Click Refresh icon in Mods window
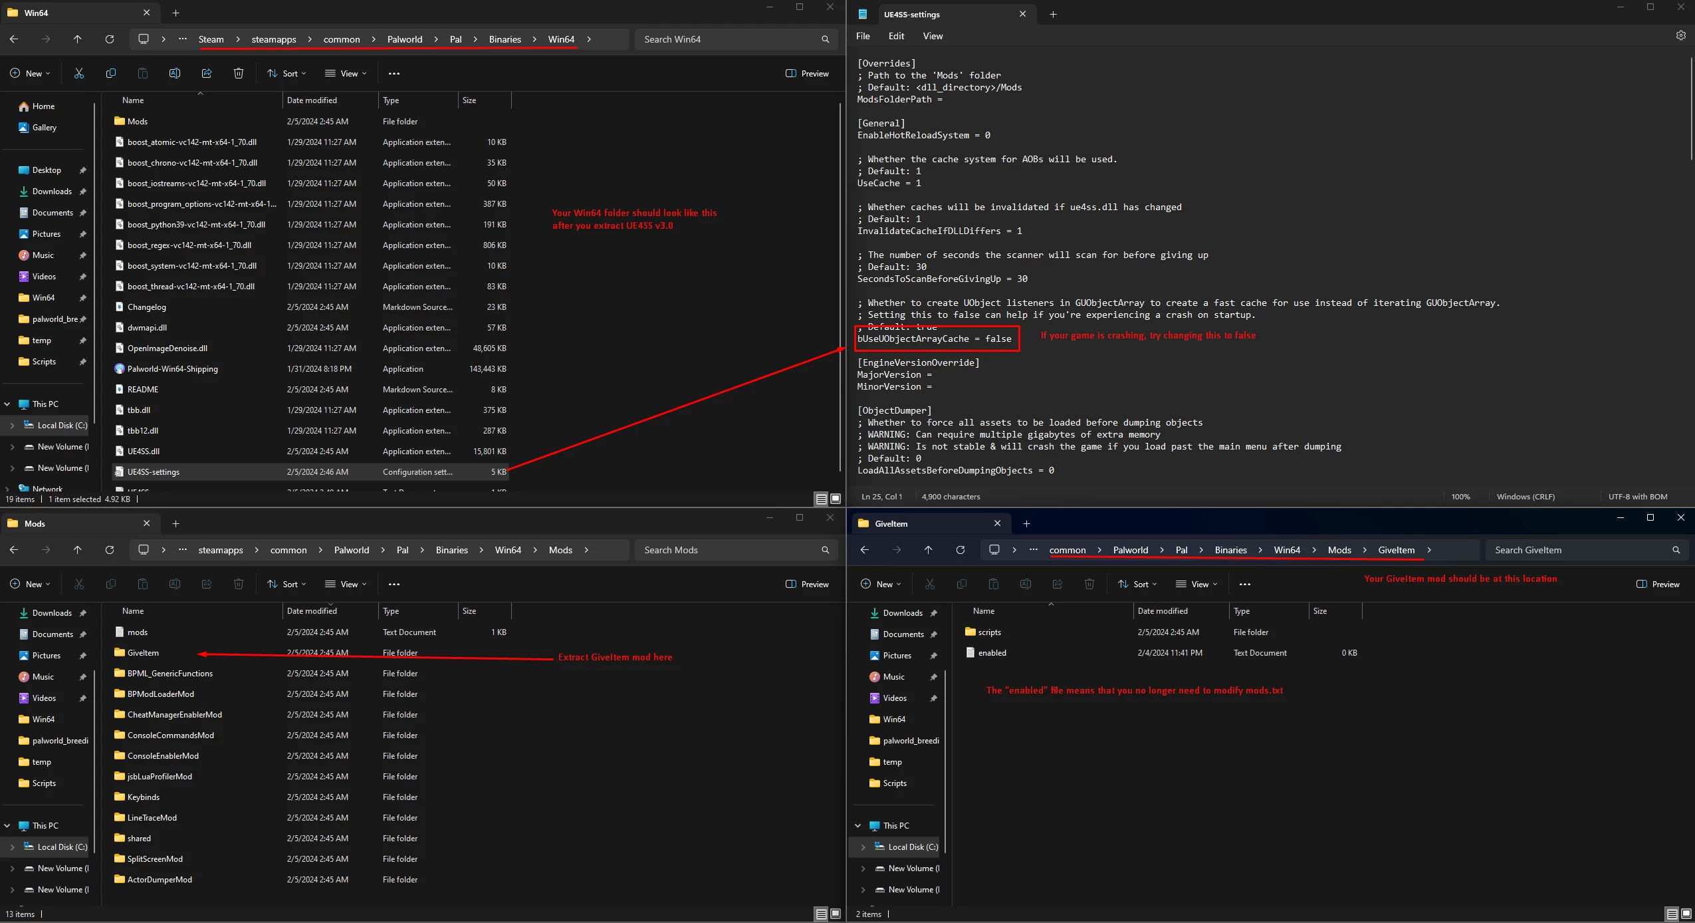The image size is (1695, 923). pyautogui.click(x=110, y=550)
